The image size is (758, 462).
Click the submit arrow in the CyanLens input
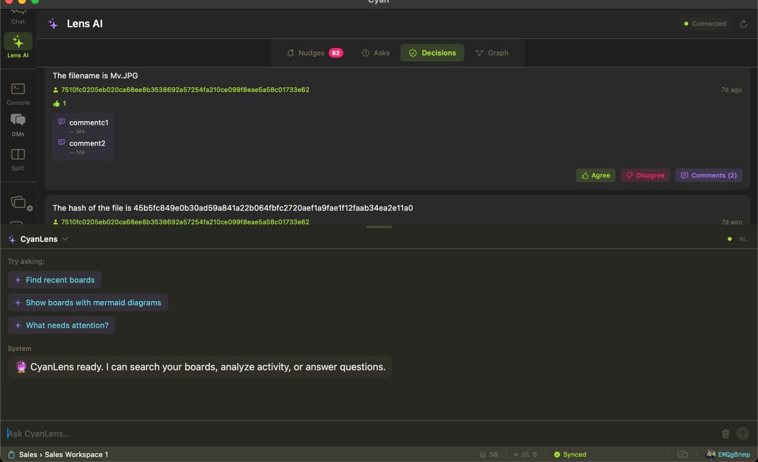pos(742,434)
